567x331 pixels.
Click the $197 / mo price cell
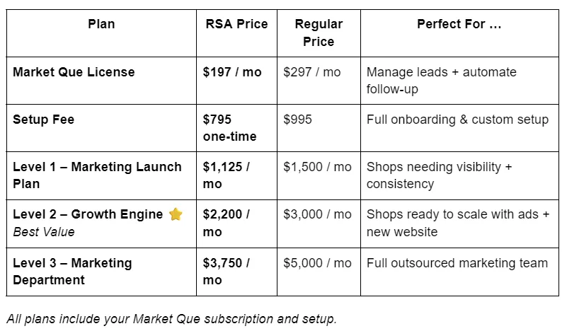point(232,72)
